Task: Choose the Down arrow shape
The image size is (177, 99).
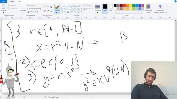Action: click(63, 12)
